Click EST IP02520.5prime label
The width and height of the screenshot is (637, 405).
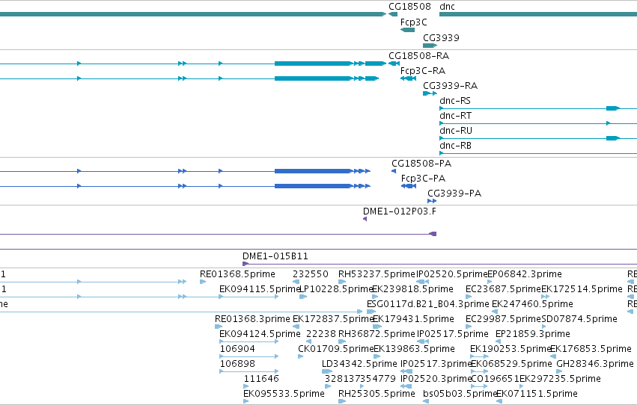pyautogui.click(x=452, y=274)
